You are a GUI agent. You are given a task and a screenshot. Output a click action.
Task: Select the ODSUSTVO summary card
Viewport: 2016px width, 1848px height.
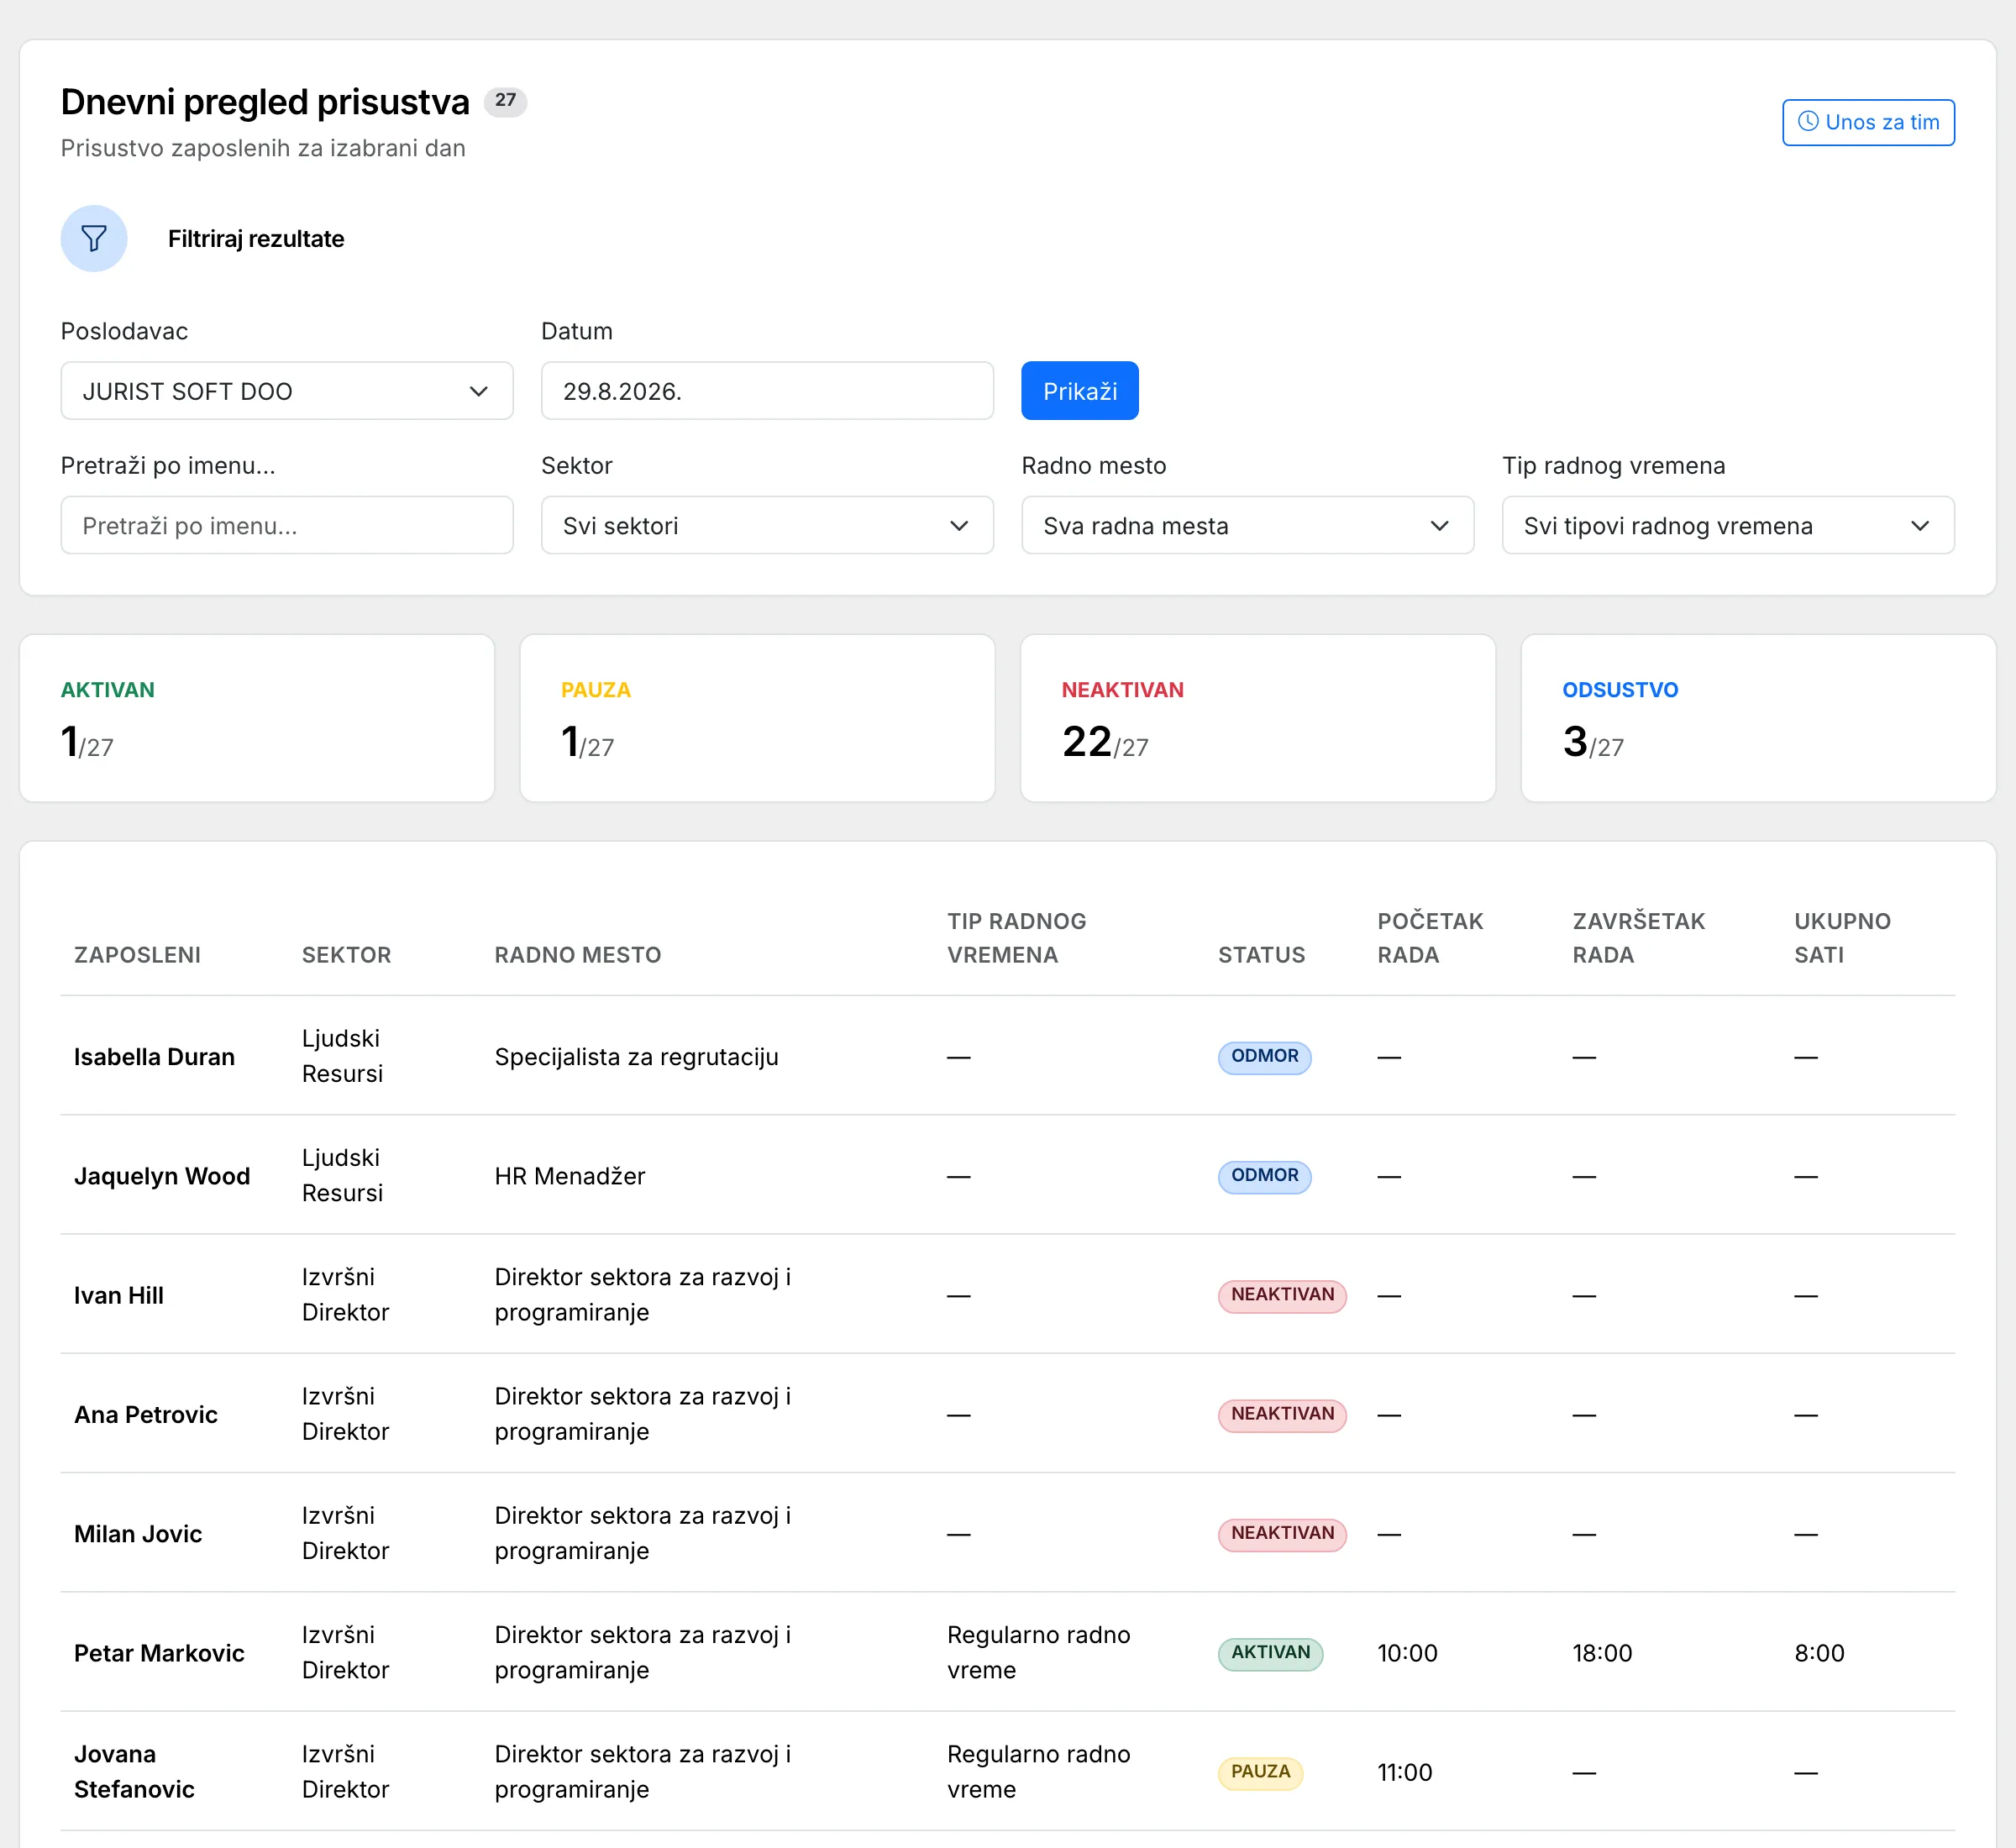[1758, 718]
